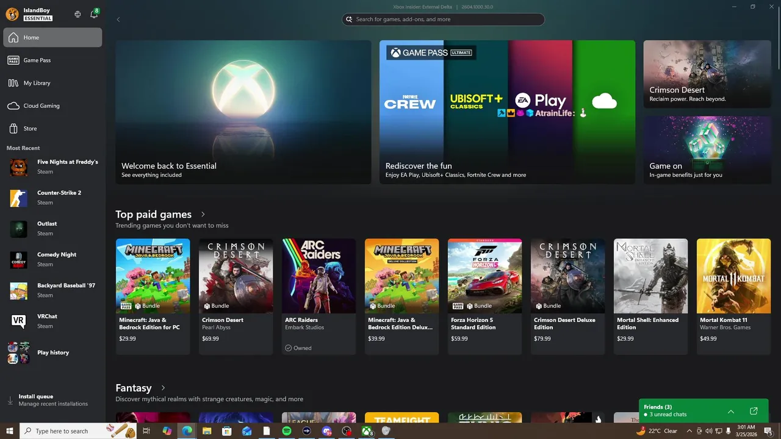Click the '3 unread chats' status text
This screenshot has width=781, height=439.
668,415
